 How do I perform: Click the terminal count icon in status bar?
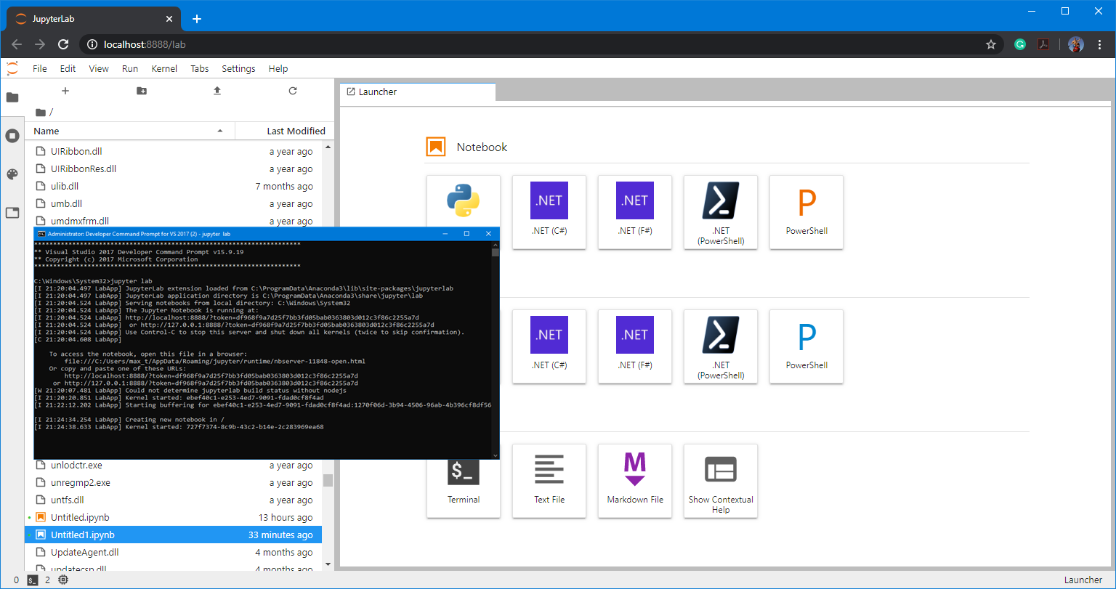coord(33,580)
